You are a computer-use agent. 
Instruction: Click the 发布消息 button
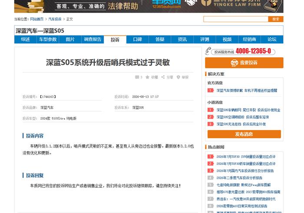point(244,134)
